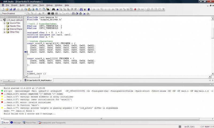The width and height of the screenshot is (214, 128).
Task: Click the binoculars Find icon
Action: click(53, 9)
